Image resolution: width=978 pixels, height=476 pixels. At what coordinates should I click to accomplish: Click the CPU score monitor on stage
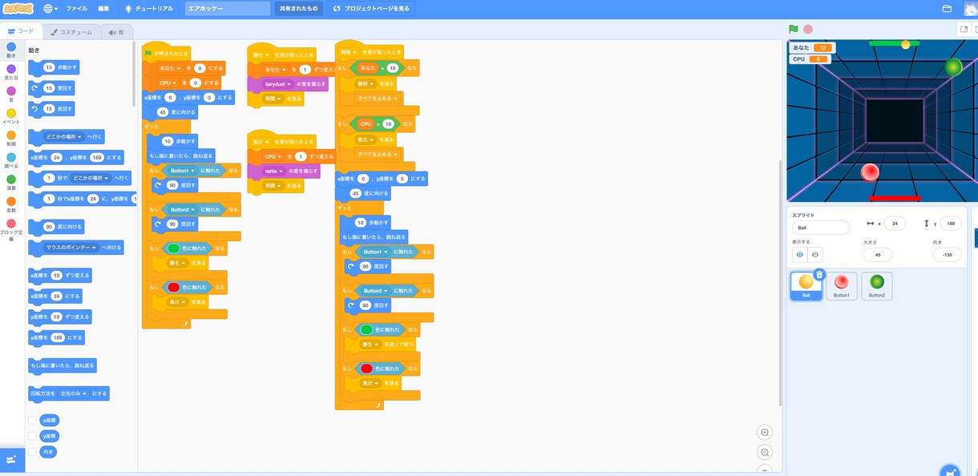808,59
